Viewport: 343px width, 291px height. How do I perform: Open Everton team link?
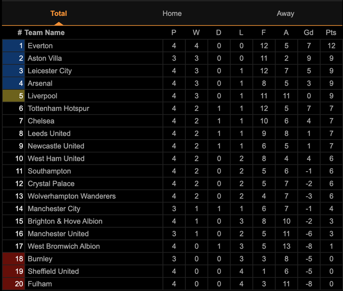(40, 46)
